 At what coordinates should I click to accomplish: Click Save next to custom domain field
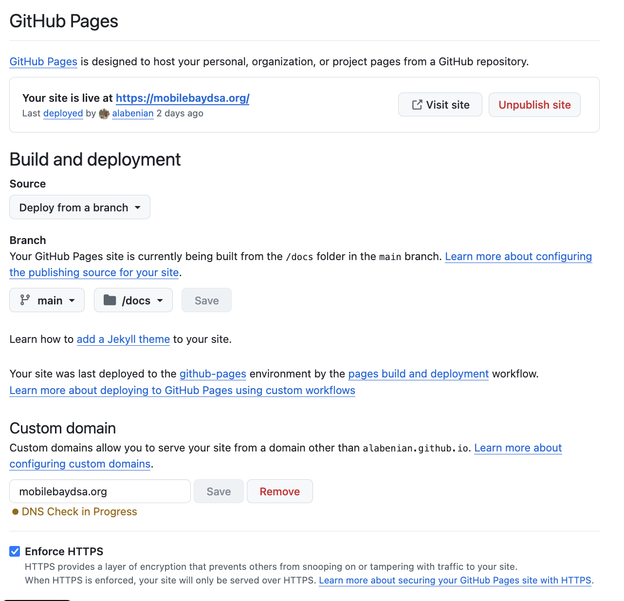[219, 491]
